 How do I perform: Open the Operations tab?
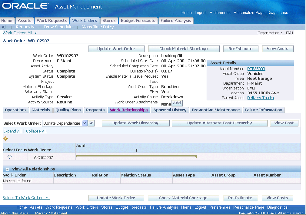click(16, 110)
